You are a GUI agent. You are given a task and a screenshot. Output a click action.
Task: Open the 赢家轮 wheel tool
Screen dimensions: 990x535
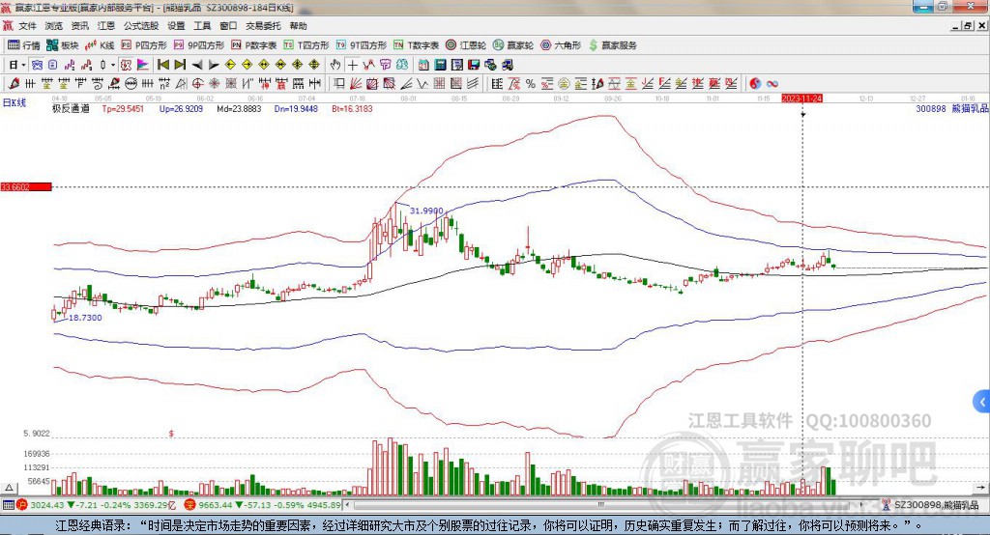tap(513, 45)
